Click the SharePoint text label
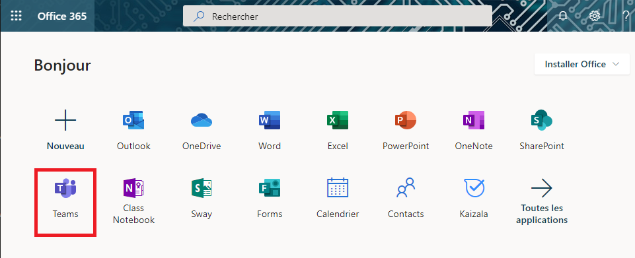The image size is (635, 258). click(x=541, y=146)
